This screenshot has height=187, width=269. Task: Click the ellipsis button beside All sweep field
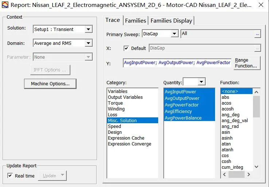tap(257, 34)
